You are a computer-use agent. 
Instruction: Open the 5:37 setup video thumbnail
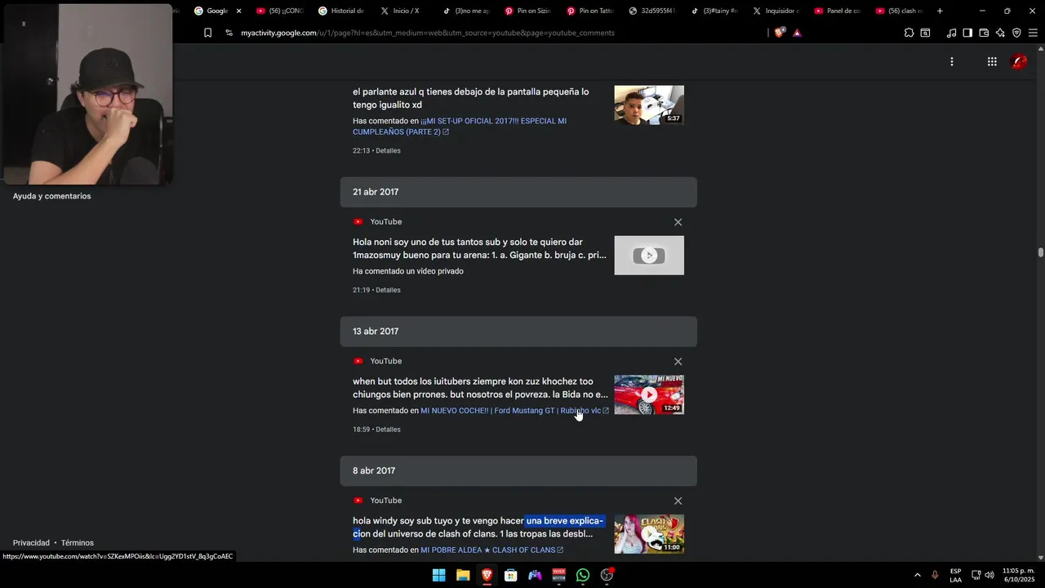[649, 105]
